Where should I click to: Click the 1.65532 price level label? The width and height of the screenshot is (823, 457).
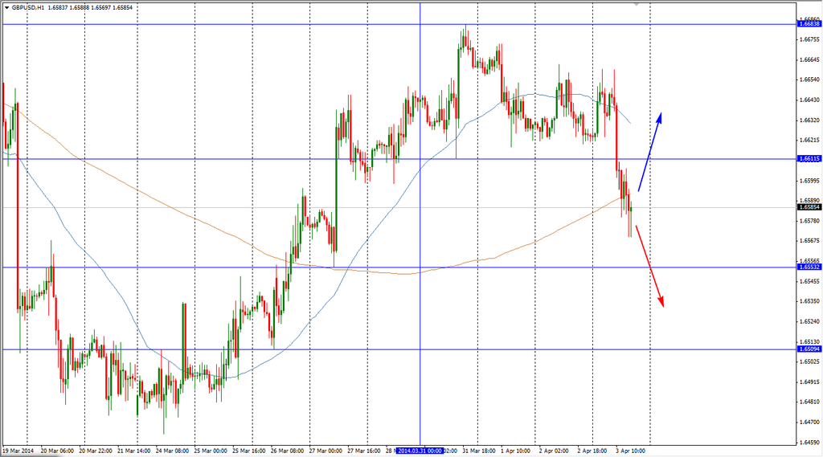[x=809, y=267]
